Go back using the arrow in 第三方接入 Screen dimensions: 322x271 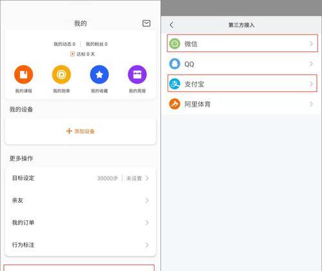pos(171,25)
